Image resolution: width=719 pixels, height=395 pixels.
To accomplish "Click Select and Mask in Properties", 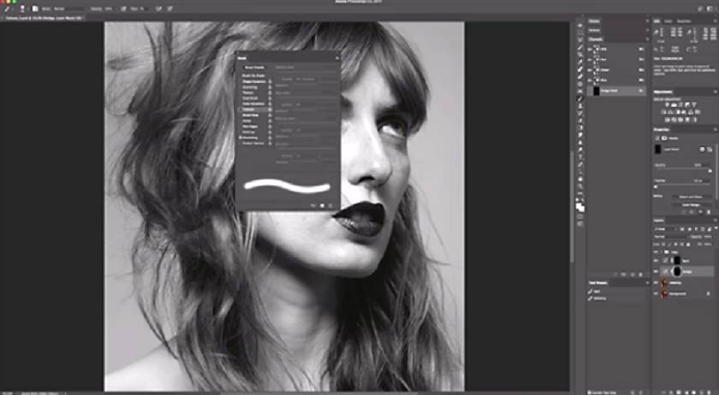I will click(691, 197).
